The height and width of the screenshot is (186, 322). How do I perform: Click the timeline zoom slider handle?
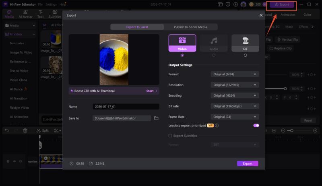pyautogui.click(x=291, y=130)
